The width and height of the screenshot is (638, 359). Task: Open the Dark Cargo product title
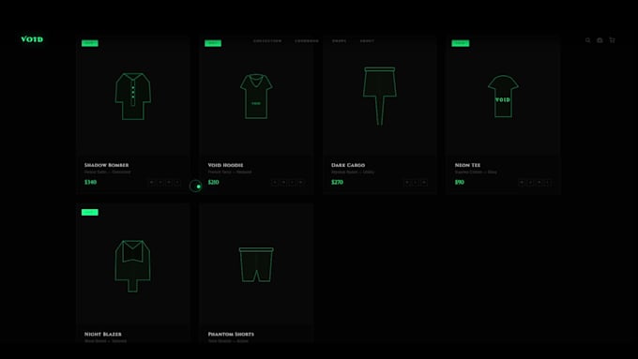click(348, 165)
